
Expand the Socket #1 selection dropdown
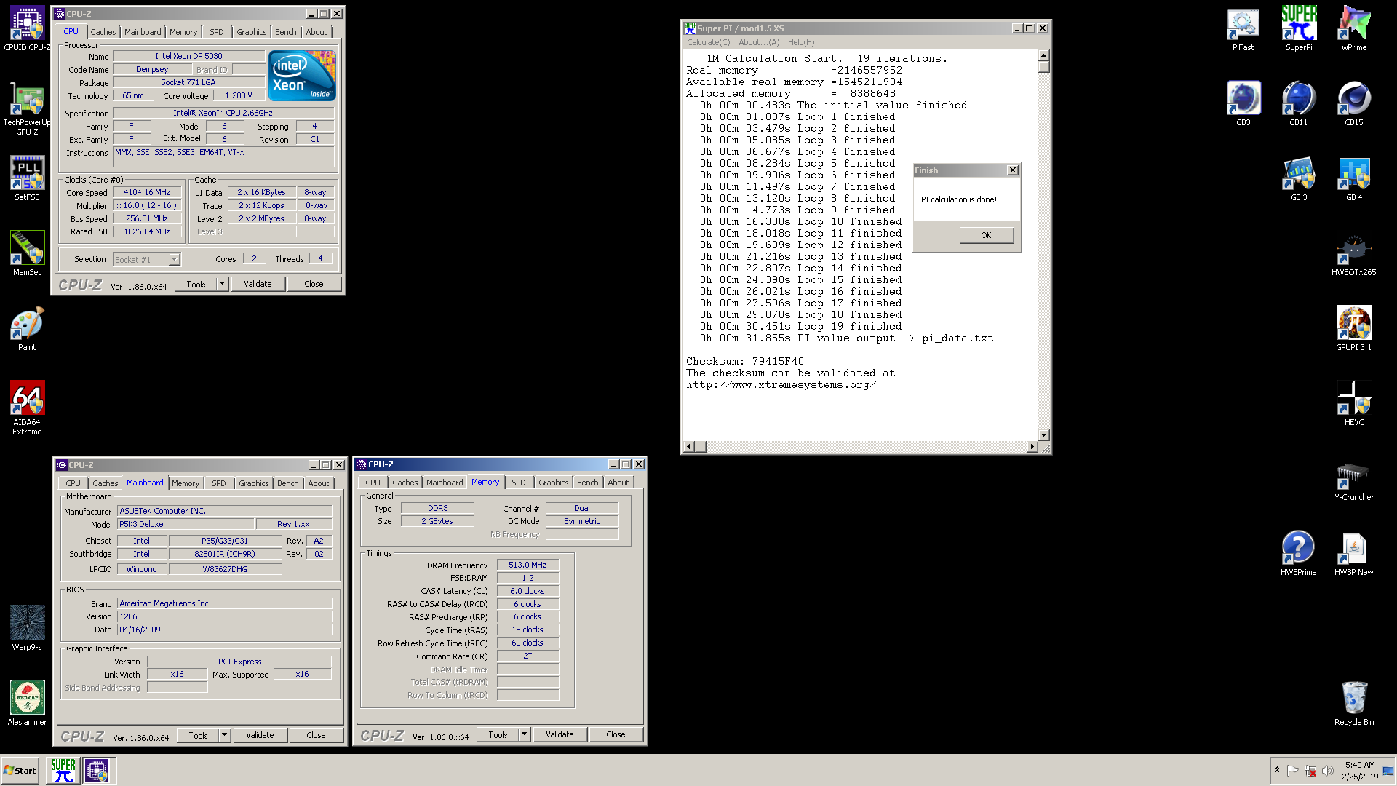tap(174, 259)
